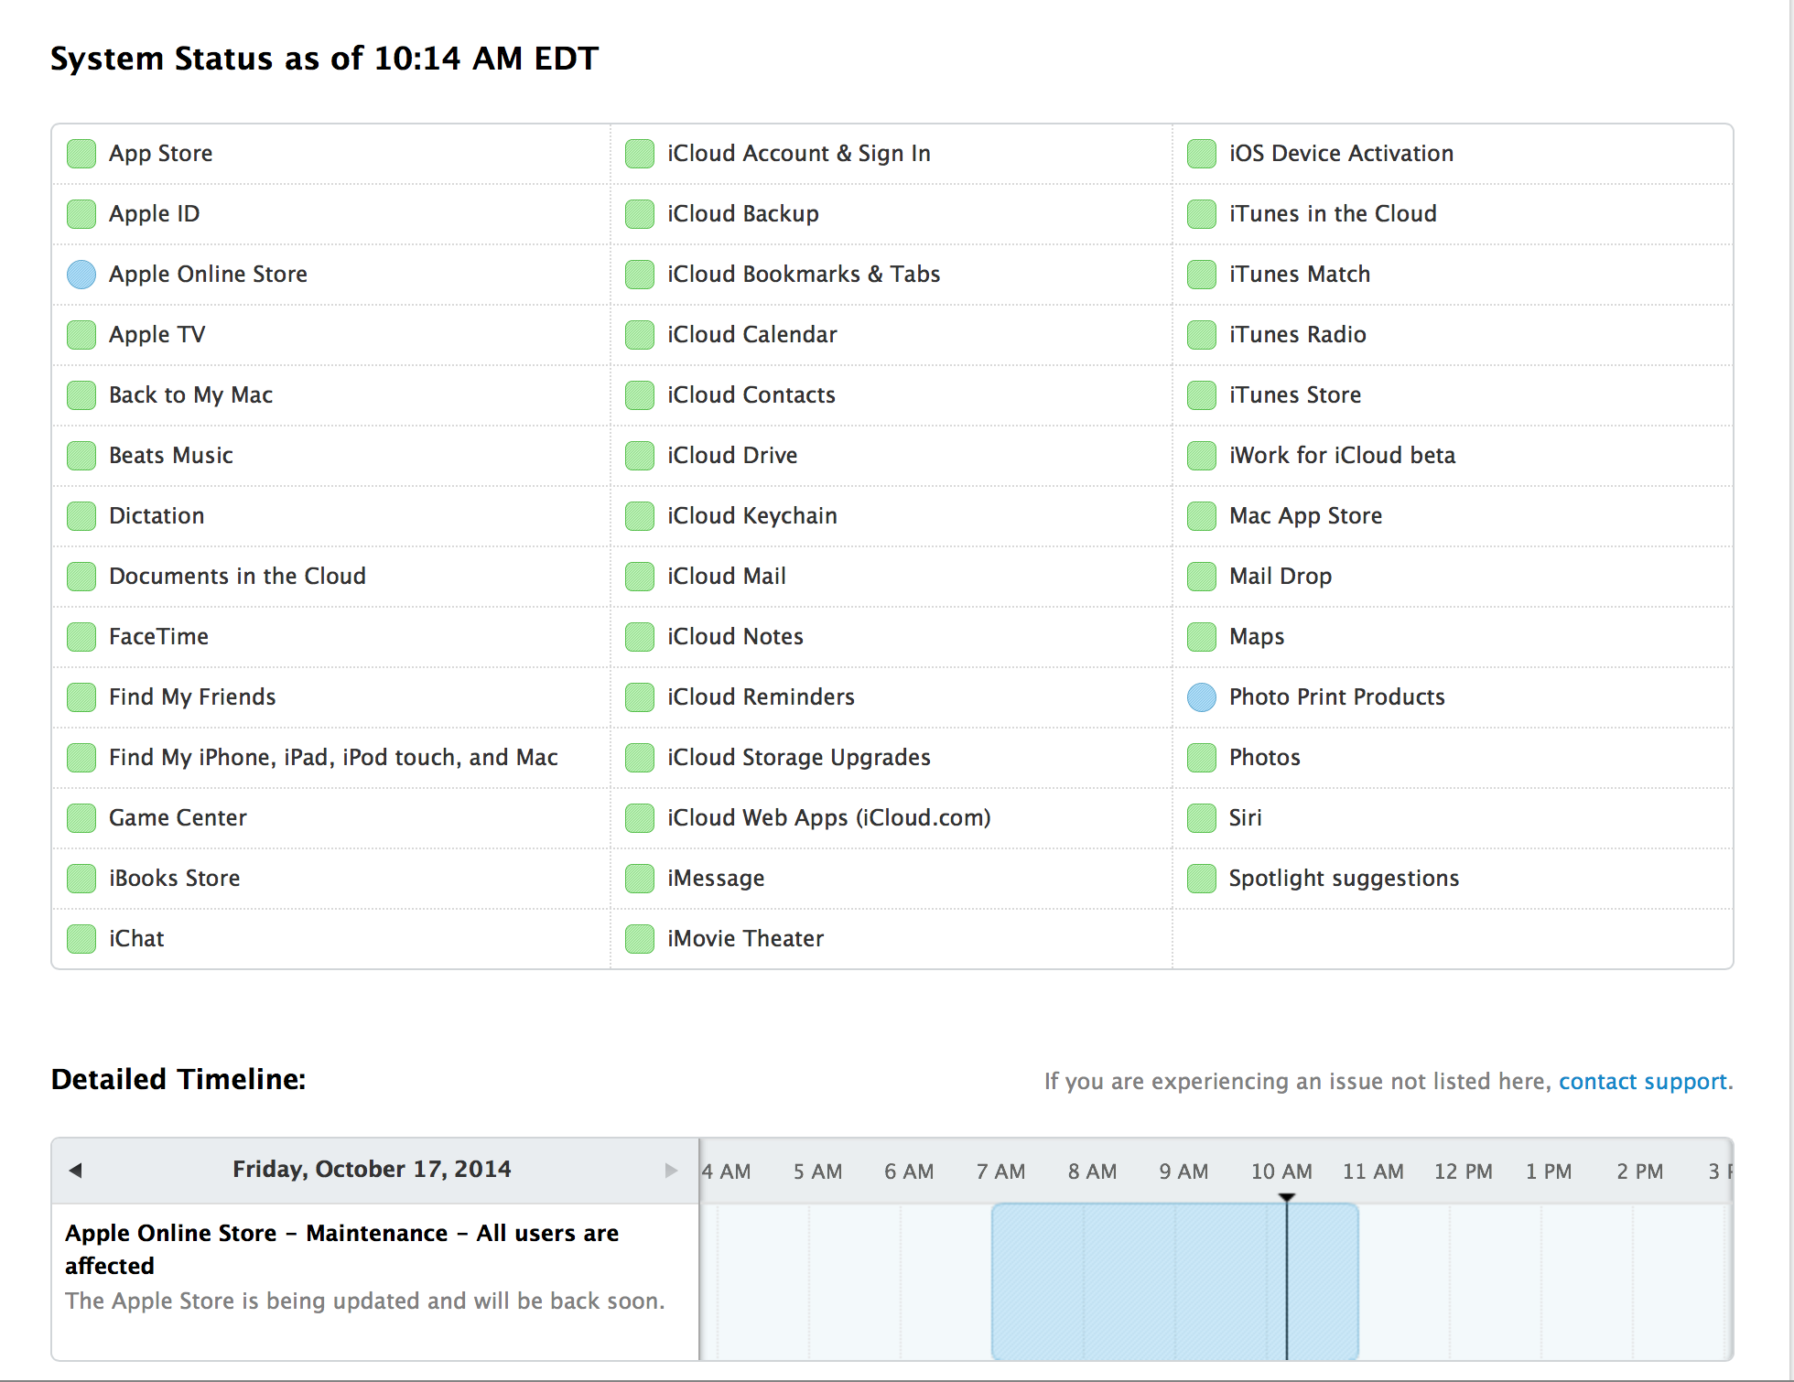Go to next day in timeline
The width and height of the screenshot is (1794, 1382).
671,1171
